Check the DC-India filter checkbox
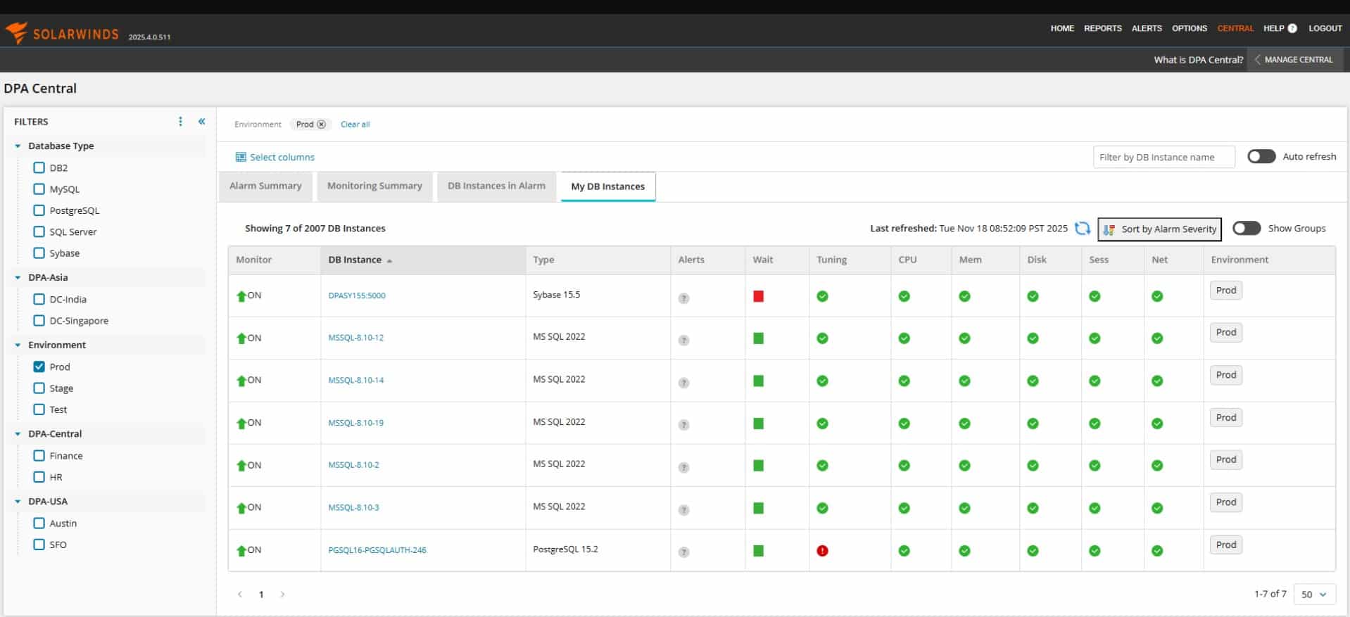 coord(39,299)
